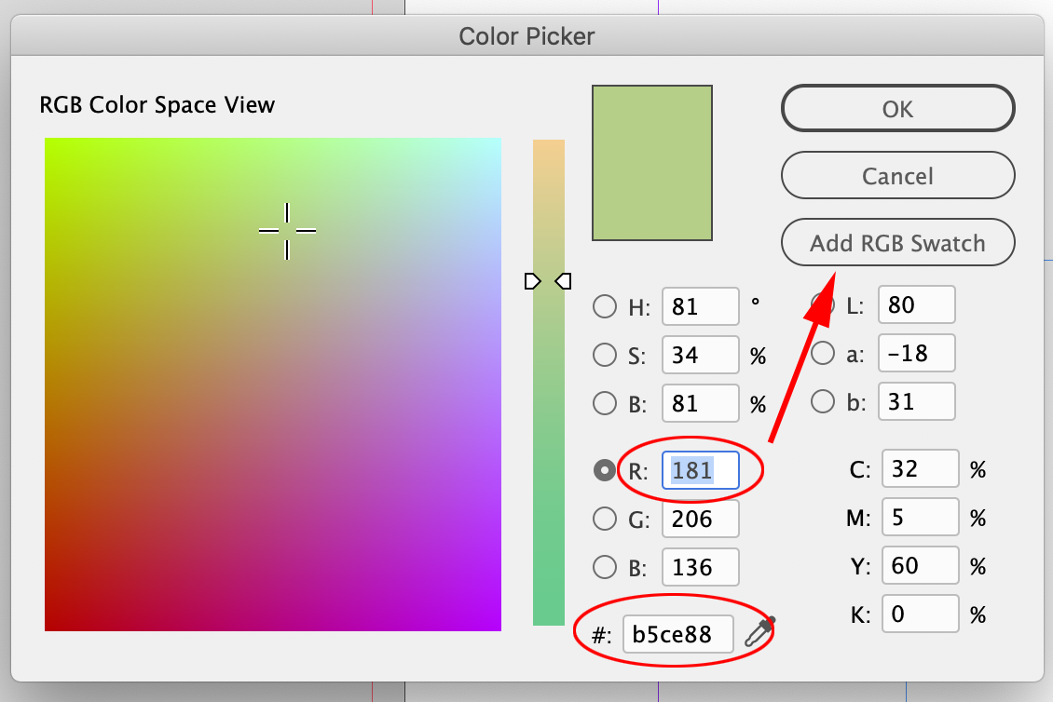Select the hex value b5ce88 input field

[x=677, y=633]
